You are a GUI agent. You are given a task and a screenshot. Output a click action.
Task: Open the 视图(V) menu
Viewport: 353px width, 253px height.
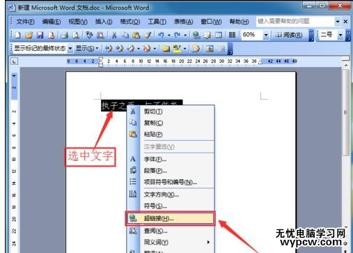(x=78, y=22)
